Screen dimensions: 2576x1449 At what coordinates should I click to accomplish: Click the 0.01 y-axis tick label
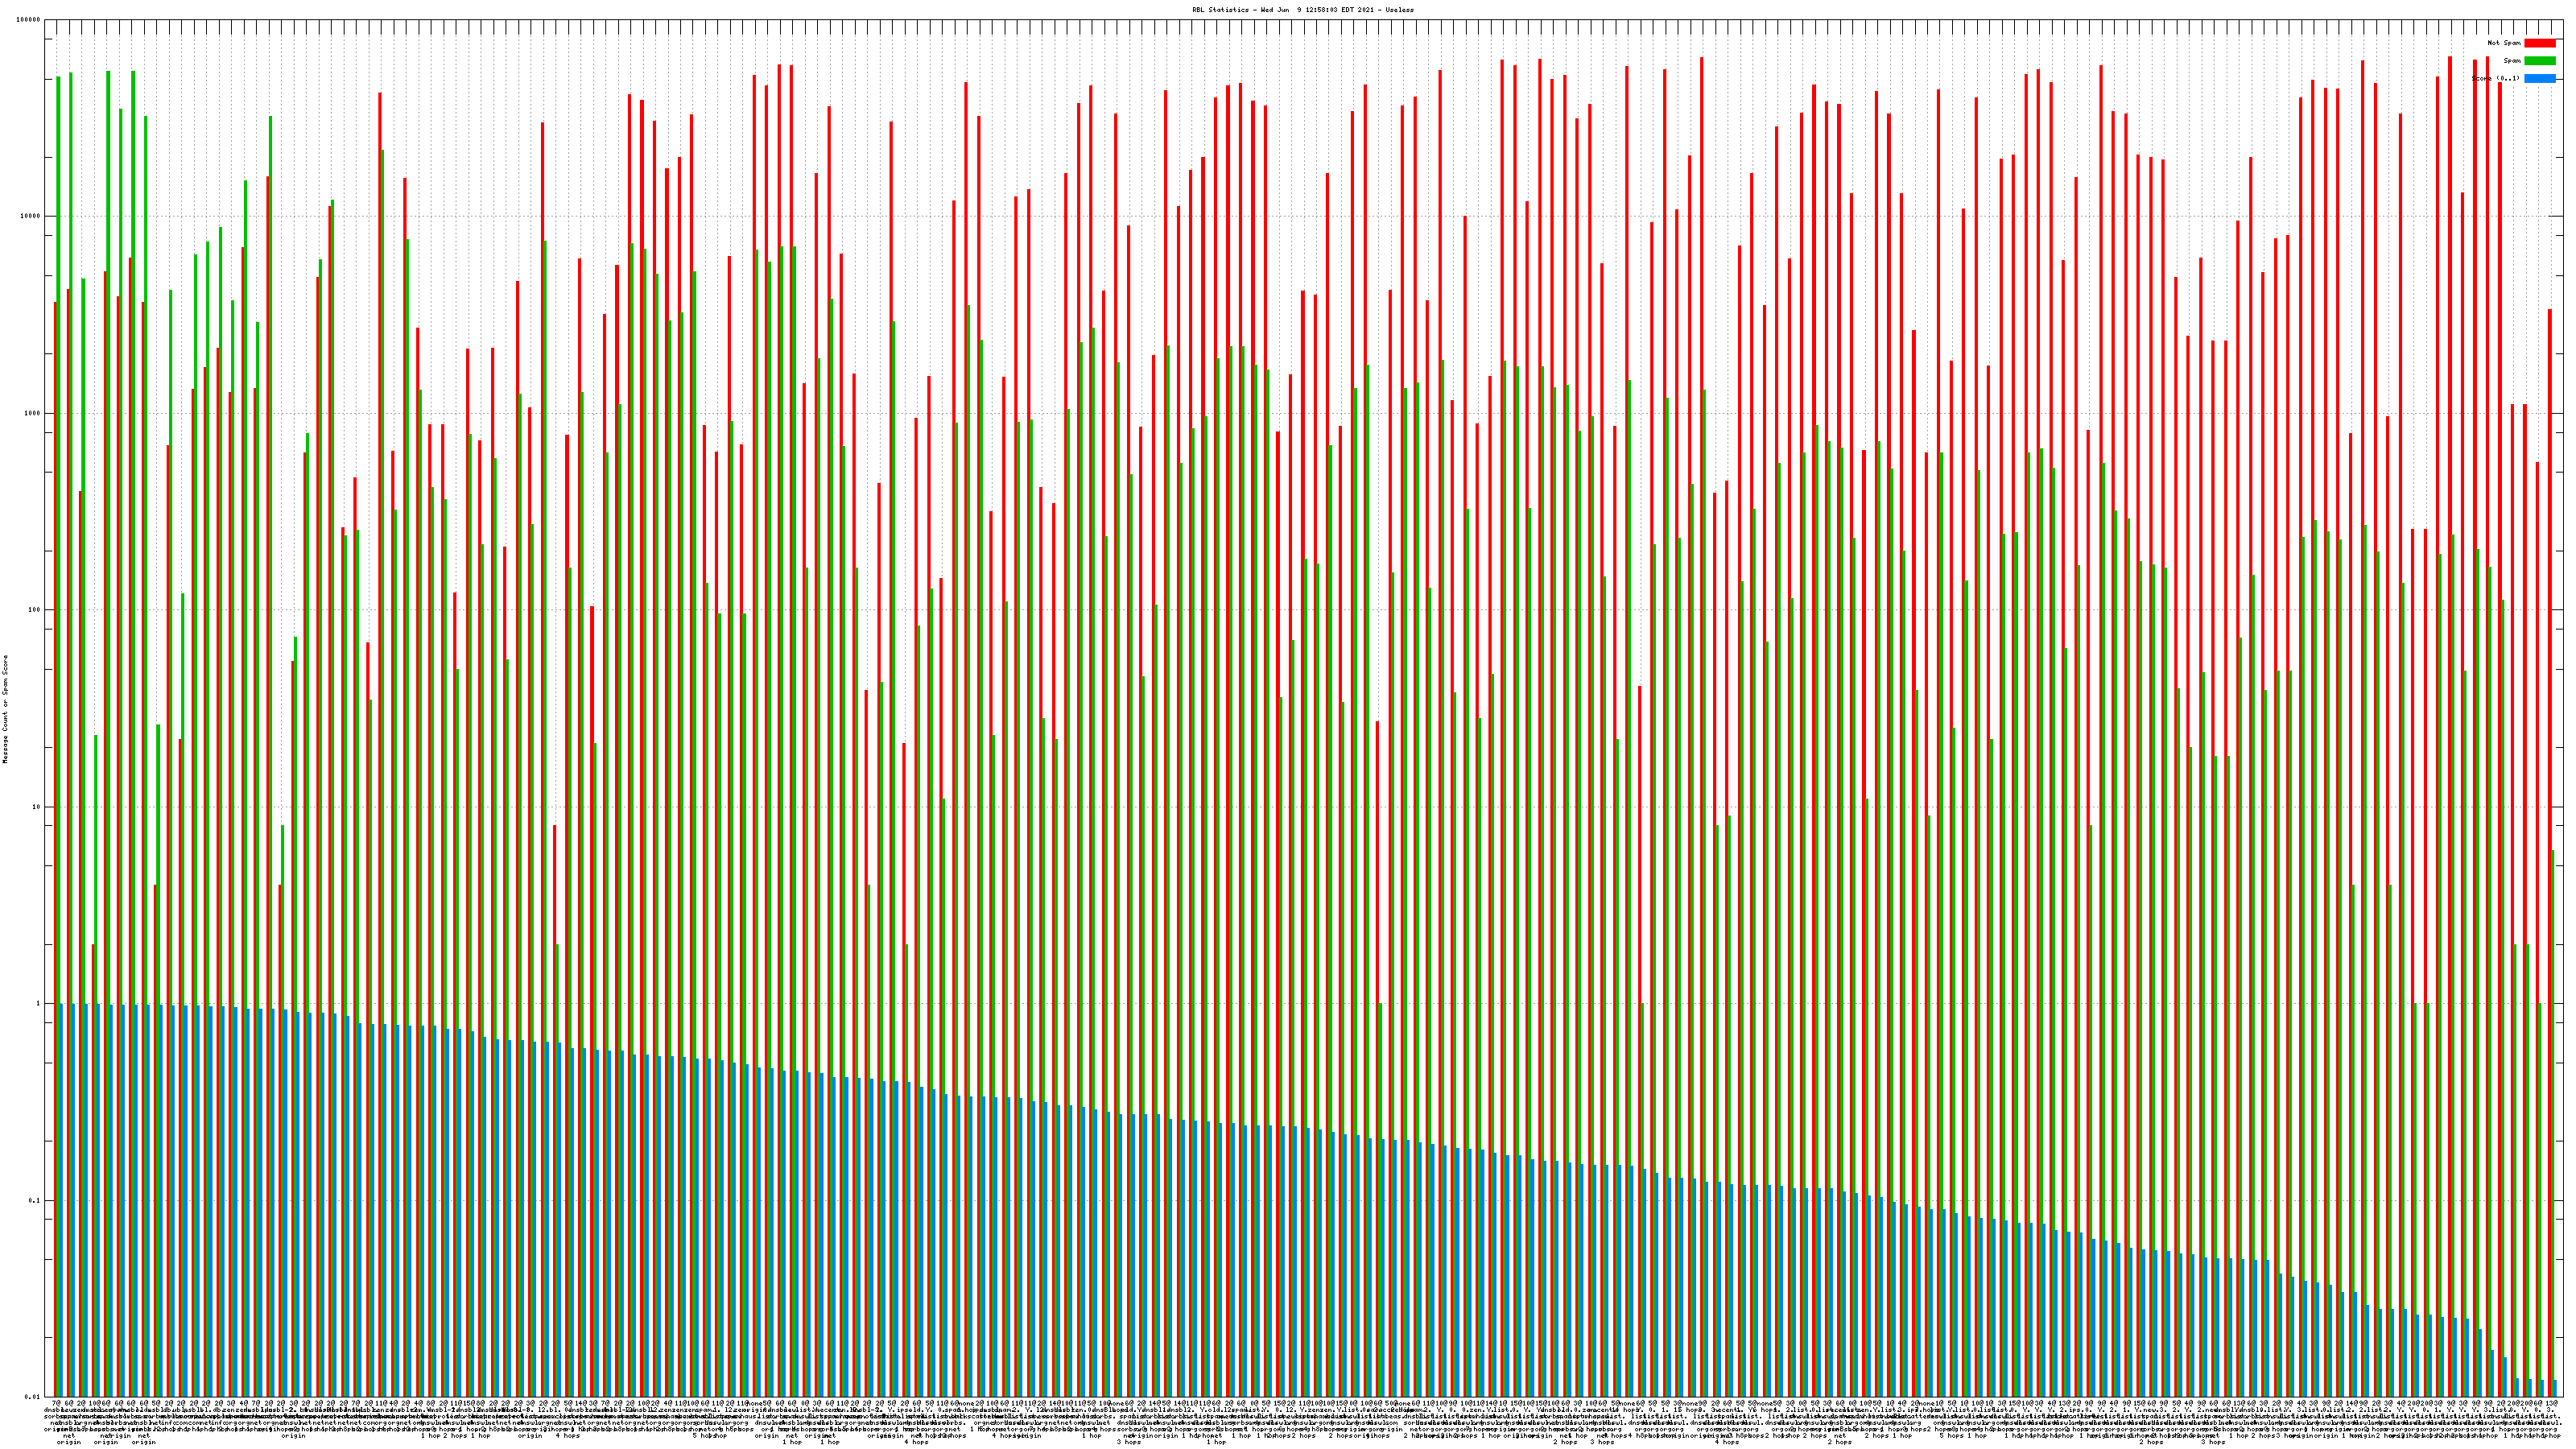click(33, 1397)
